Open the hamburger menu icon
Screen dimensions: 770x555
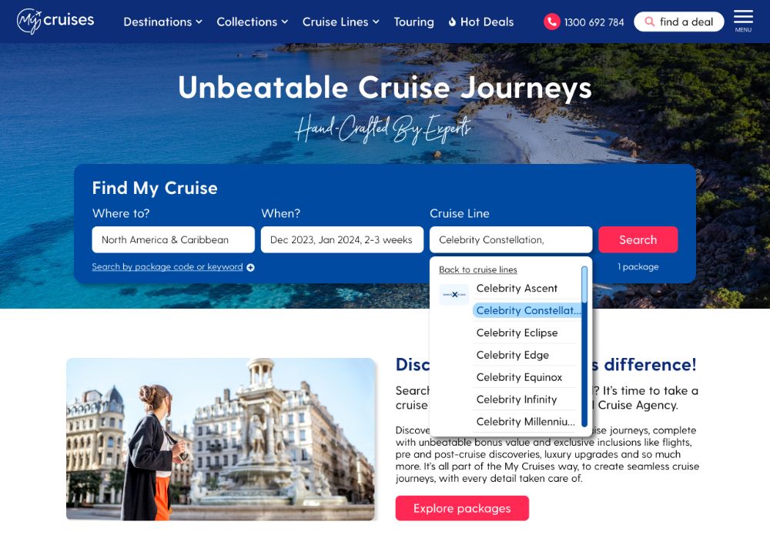[743, 21]
